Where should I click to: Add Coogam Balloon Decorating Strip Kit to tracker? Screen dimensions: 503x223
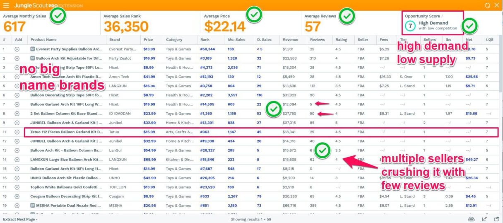(17, 196)
